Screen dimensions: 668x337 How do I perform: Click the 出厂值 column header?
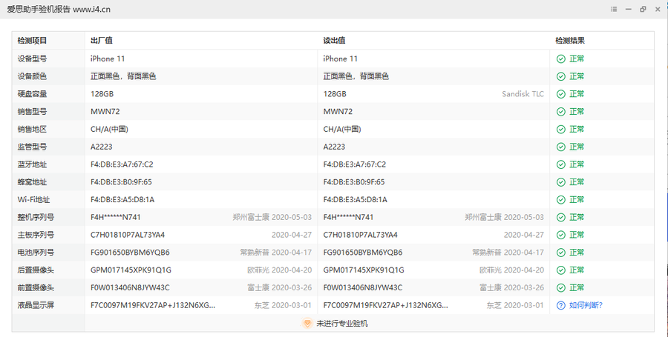tap(102, 41)
